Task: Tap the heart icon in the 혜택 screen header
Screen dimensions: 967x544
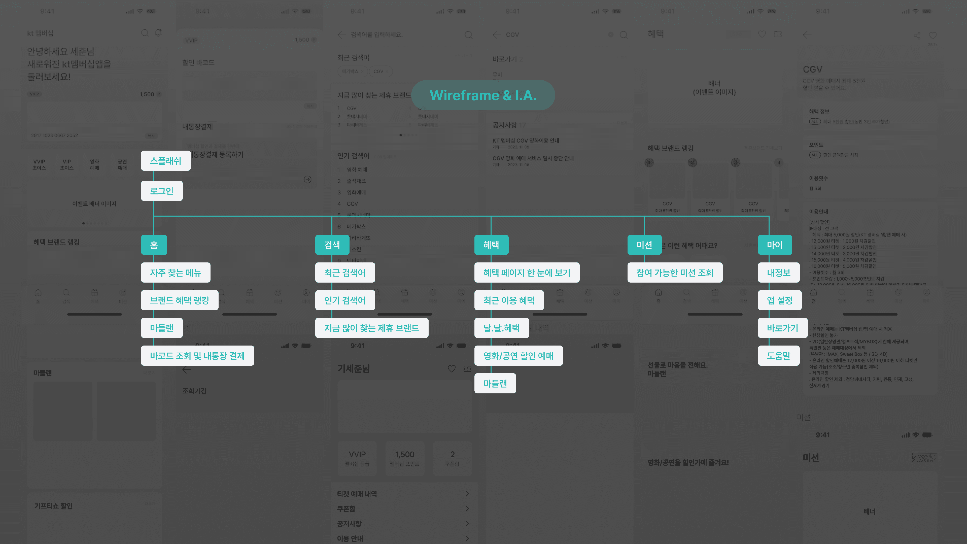Action: click(762, 34)
